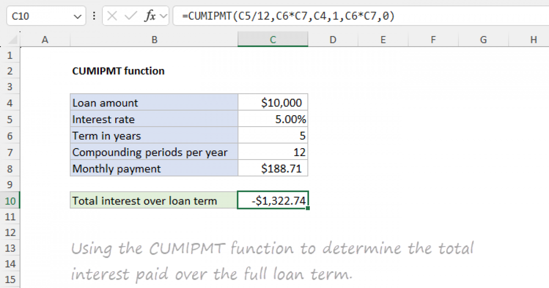Select cell showing -$1,322.74

click(x=273, y=200)
